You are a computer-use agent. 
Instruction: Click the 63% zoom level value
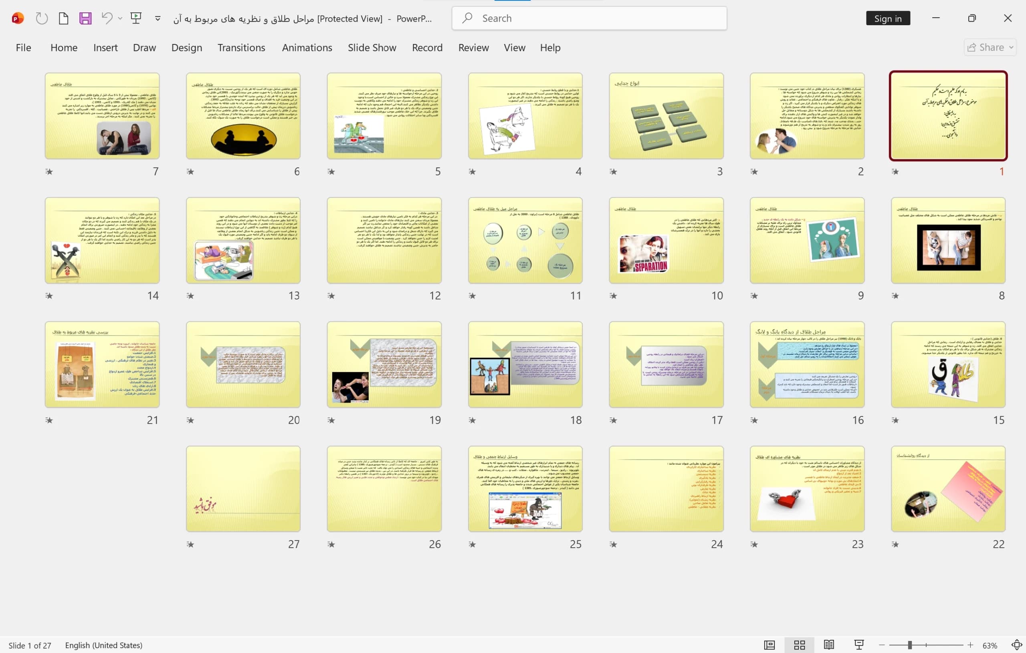click(x=990, y=645)
